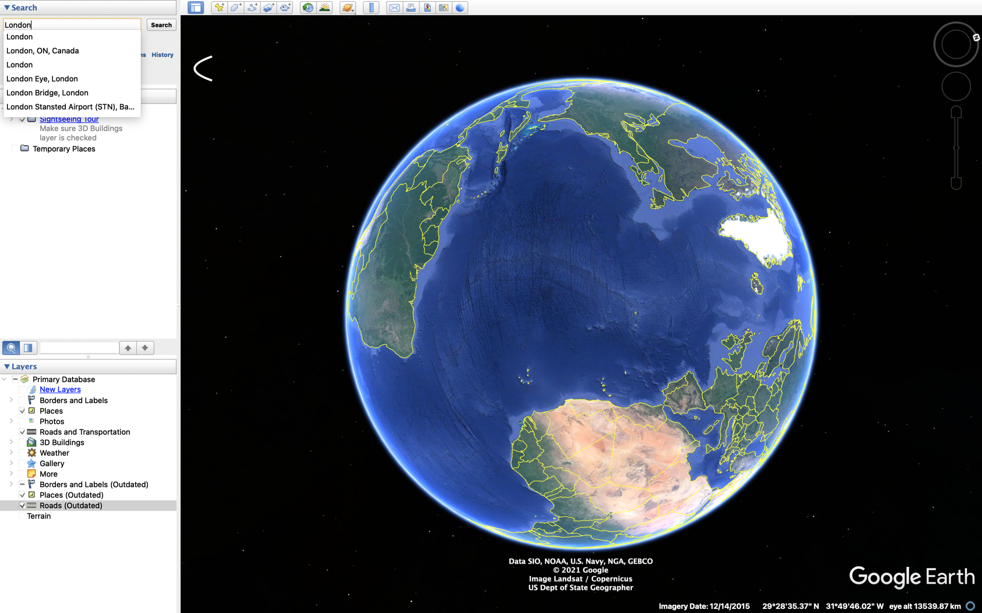Image resolution: width=982 pixels, height=613 pixels.
Task: Show historical imagery with the clock icon
Action: point(308,8)
